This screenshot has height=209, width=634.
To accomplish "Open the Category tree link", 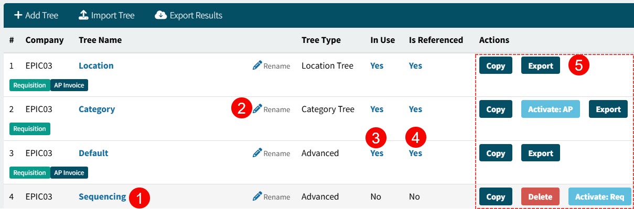I will (96, 109).
